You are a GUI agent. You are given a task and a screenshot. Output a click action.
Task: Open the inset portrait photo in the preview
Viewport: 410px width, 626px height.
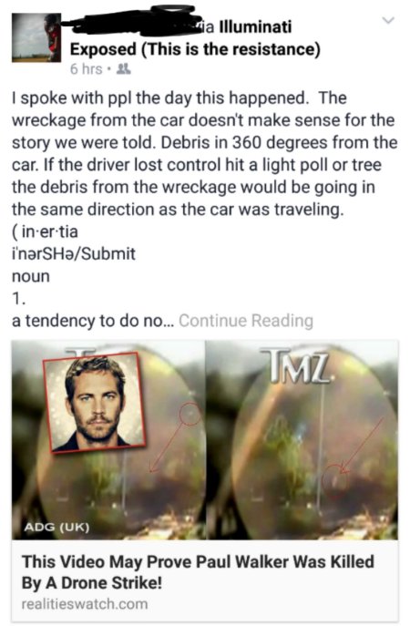[94, 403]
